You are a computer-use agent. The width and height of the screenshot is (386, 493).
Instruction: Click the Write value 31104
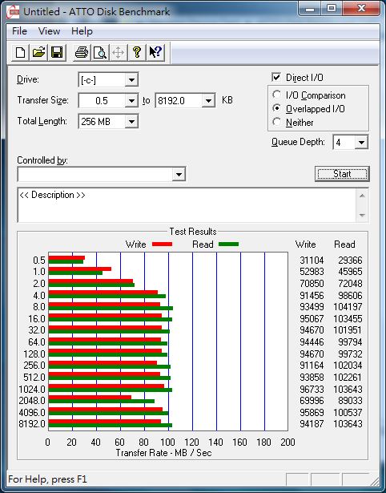click(x=312, y=260)
